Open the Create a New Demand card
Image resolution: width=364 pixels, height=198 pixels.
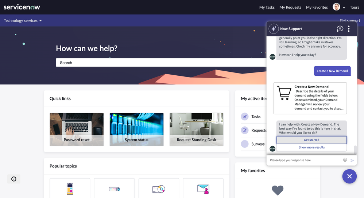click(310, 98)
